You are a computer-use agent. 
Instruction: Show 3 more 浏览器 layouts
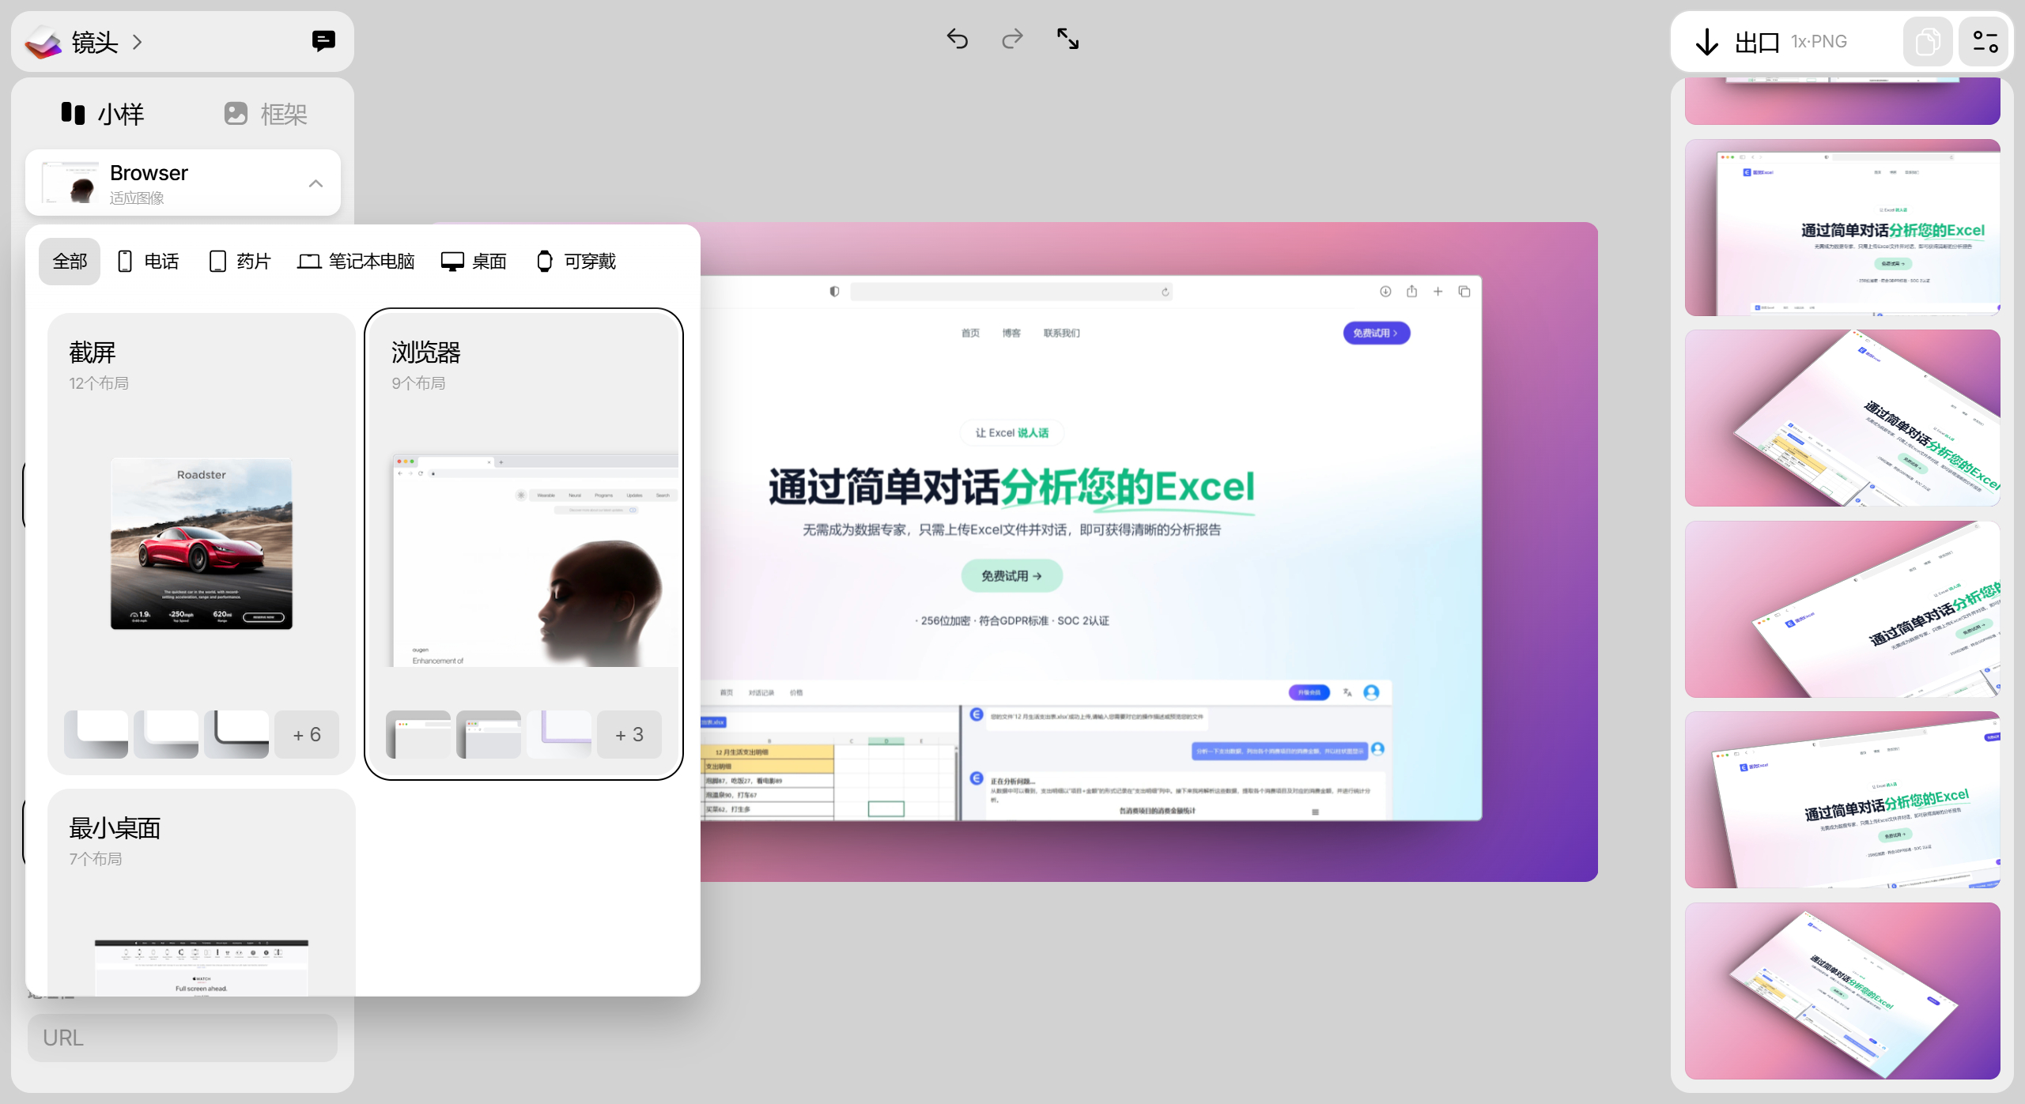click(x=629, y=735)
